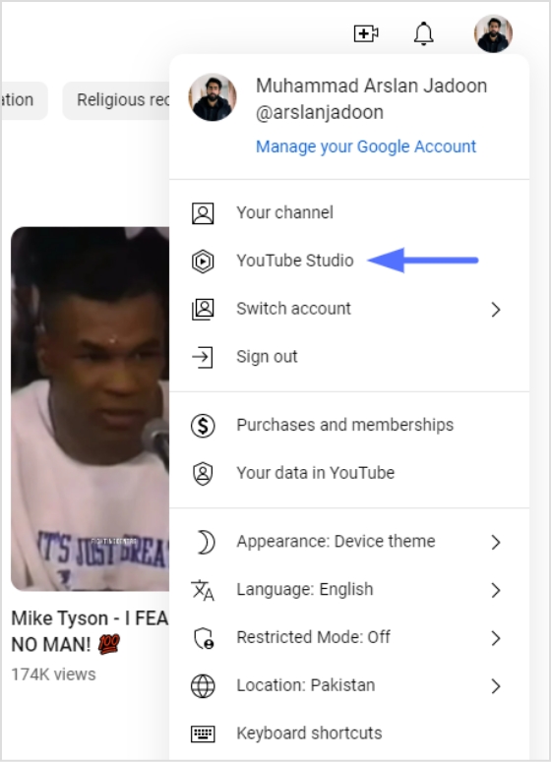Click the large avatar in the account menu
This screenshot has height=762, width=551.
point(213,97)
